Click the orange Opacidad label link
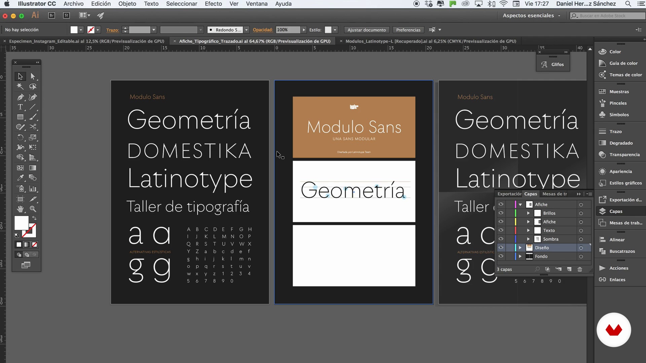The height and width of the screenshot is (363, 646). 263,30
